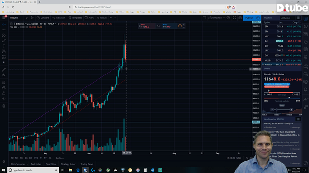This screenshot has height=173, width=309.
Task: Select the All time range
Action: 50,158
